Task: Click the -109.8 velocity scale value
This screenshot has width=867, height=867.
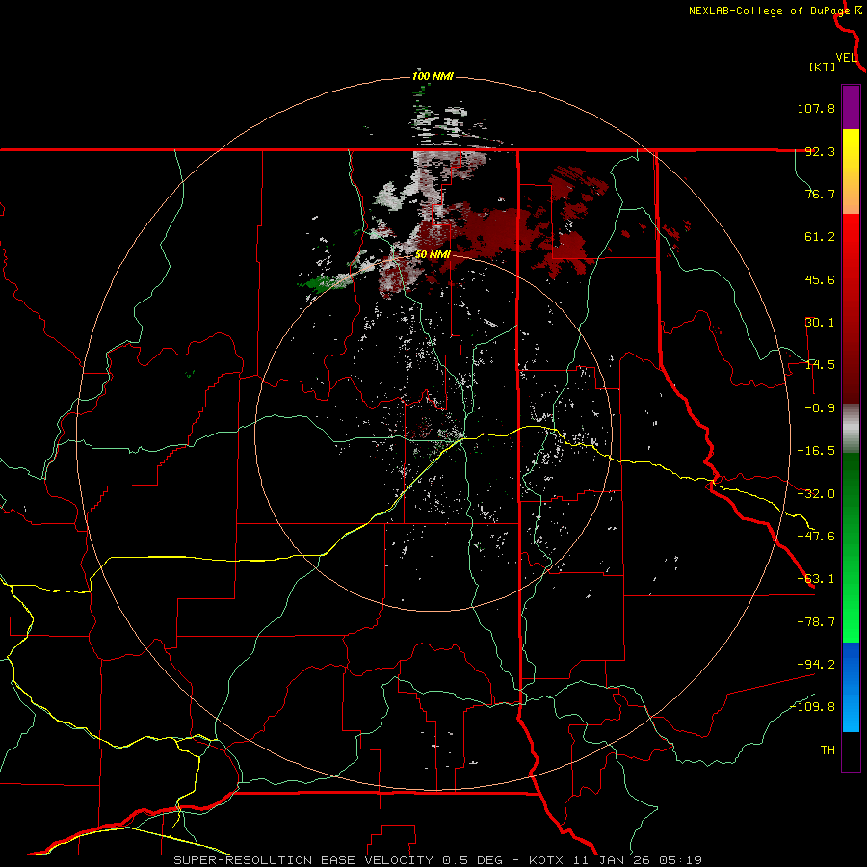Action: [x=813, y=707]
